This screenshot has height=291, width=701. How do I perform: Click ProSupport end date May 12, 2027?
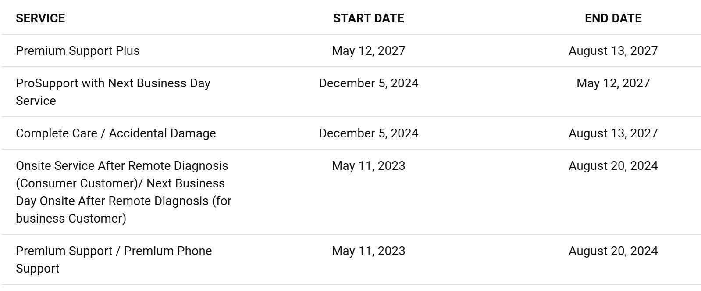tap(613, 83)
